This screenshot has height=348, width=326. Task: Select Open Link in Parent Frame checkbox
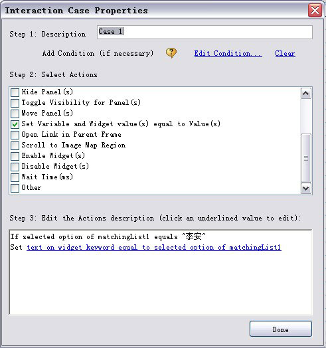[15, 135]
